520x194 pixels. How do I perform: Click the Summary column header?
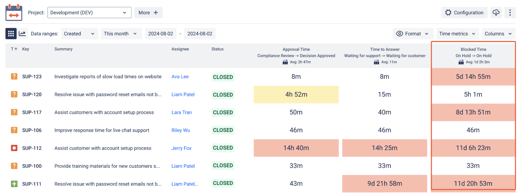[63, 49]
